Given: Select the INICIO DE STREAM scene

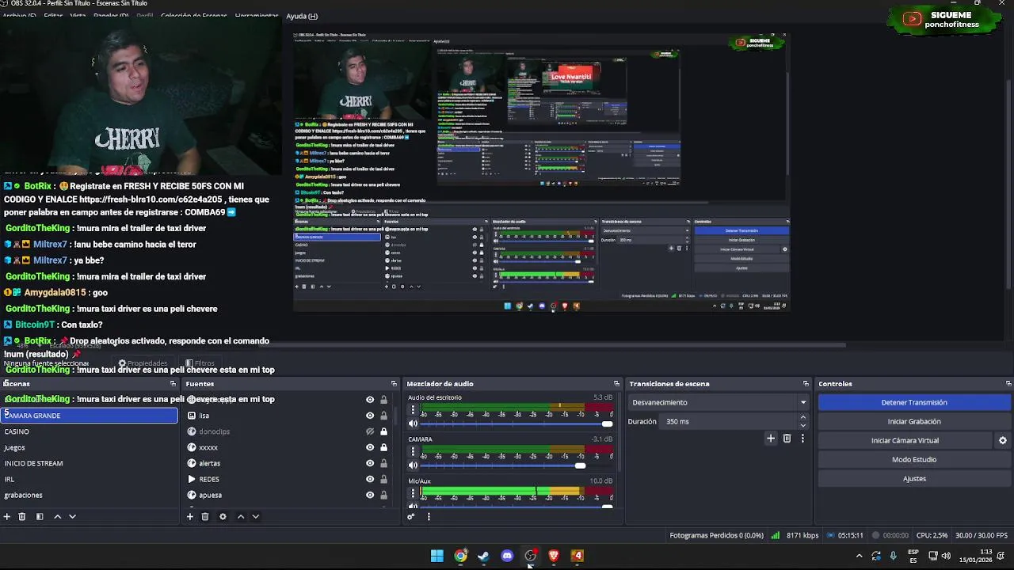Looking at the screenshot, I should coord(90,463).
